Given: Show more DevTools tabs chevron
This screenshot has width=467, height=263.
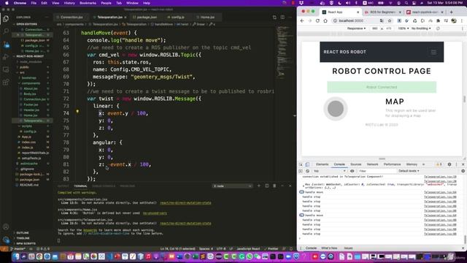Looking at the screenshot, I should 423,164.
